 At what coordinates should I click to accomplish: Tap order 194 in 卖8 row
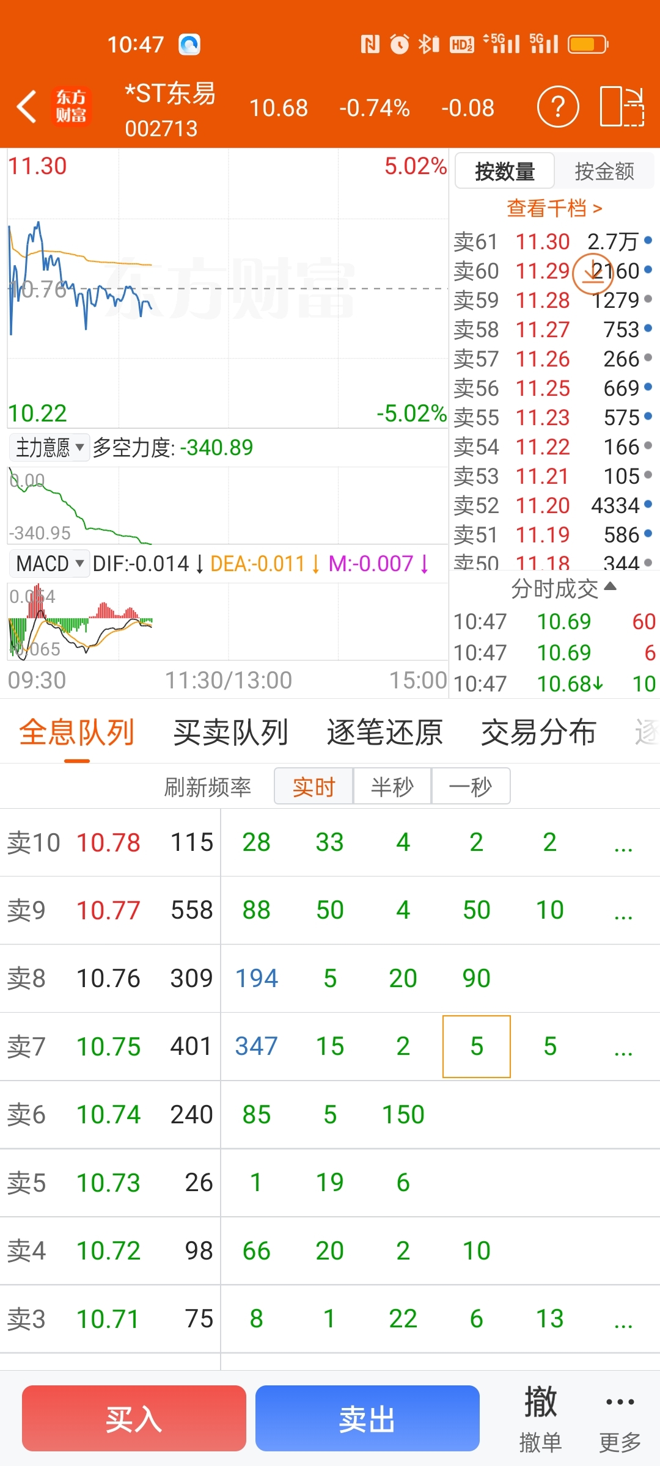click(257, 979)
